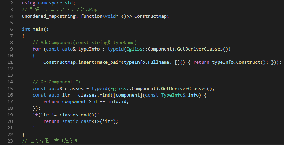This screenshot has height=145, width=284.
Task: Click line number 11 in gutter
Action: click(10, 62)
